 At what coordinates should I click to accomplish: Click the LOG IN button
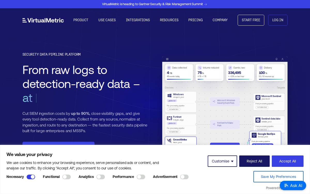278,20
